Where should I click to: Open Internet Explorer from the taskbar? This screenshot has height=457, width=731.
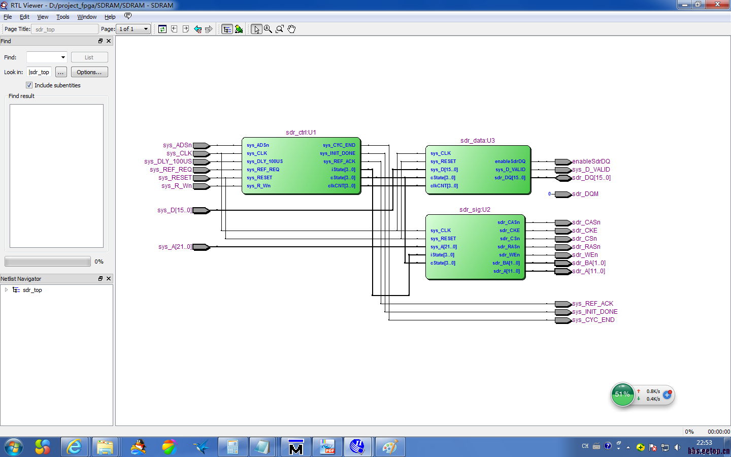[x=75, y=447]
